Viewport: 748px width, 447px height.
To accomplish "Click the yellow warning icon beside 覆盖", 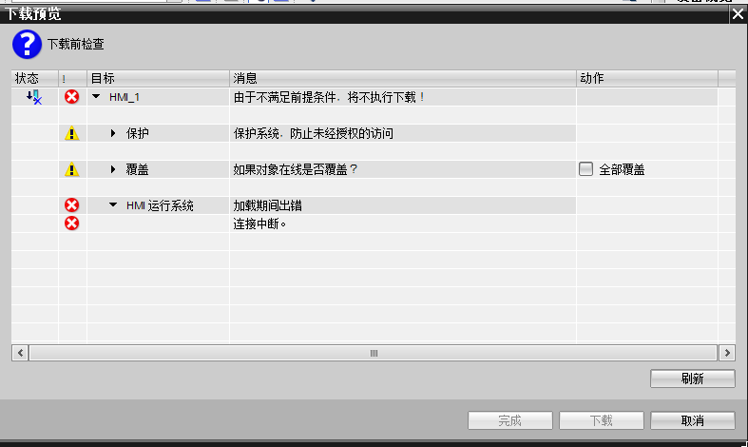I will (x=71, y=169).
